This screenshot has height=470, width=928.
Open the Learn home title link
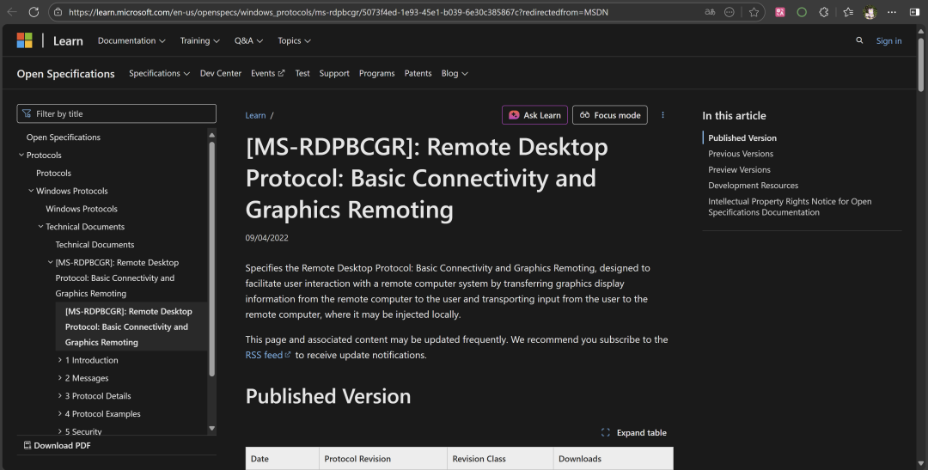tap(68, 40)
